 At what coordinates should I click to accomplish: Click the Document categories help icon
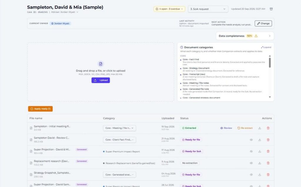point(182,47)
